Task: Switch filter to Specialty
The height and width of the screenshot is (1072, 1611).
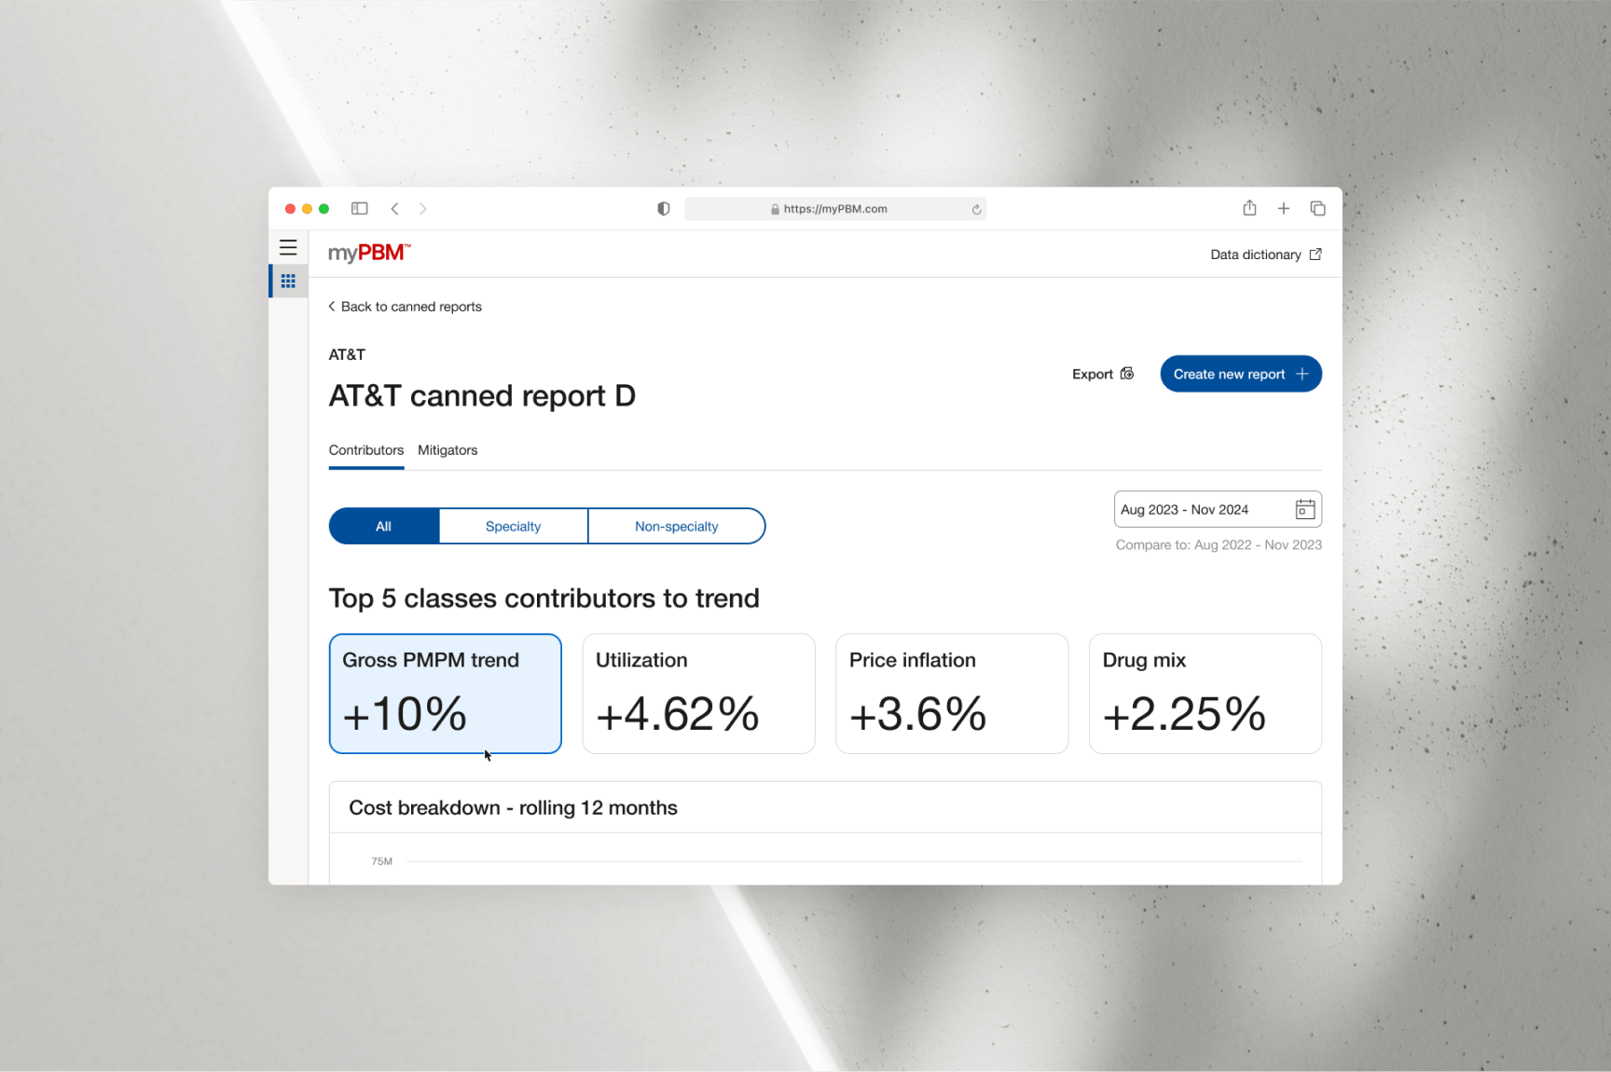Action: [x=513, y=527]
